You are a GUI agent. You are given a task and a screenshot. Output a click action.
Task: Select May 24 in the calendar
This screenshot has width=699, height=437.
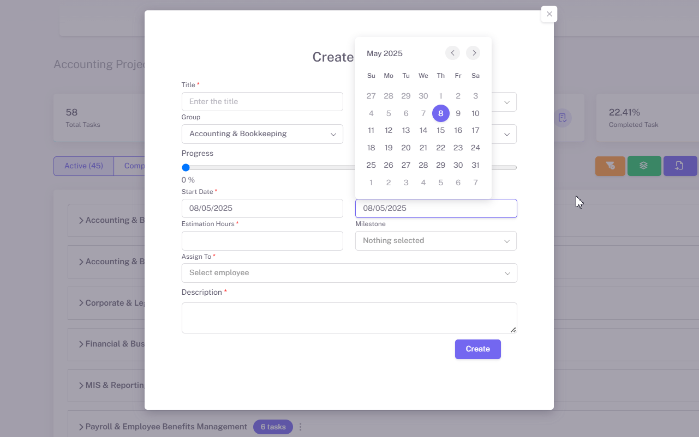[x=476, y=148]
